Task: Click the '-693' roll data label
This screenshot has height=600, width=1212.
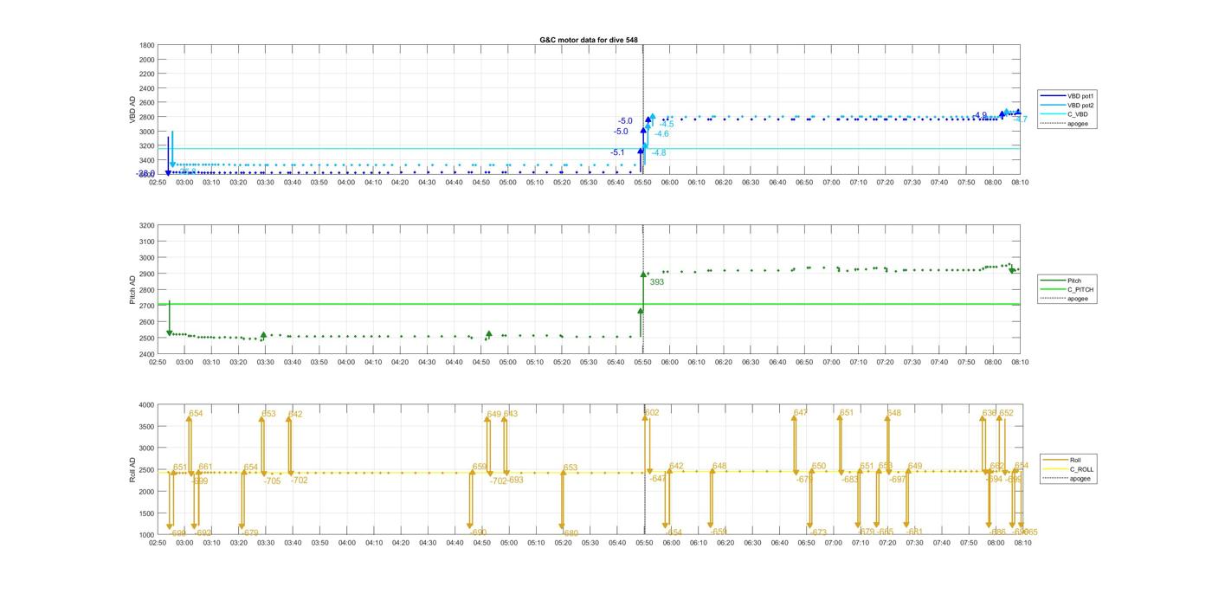Action: click(515, 481)
